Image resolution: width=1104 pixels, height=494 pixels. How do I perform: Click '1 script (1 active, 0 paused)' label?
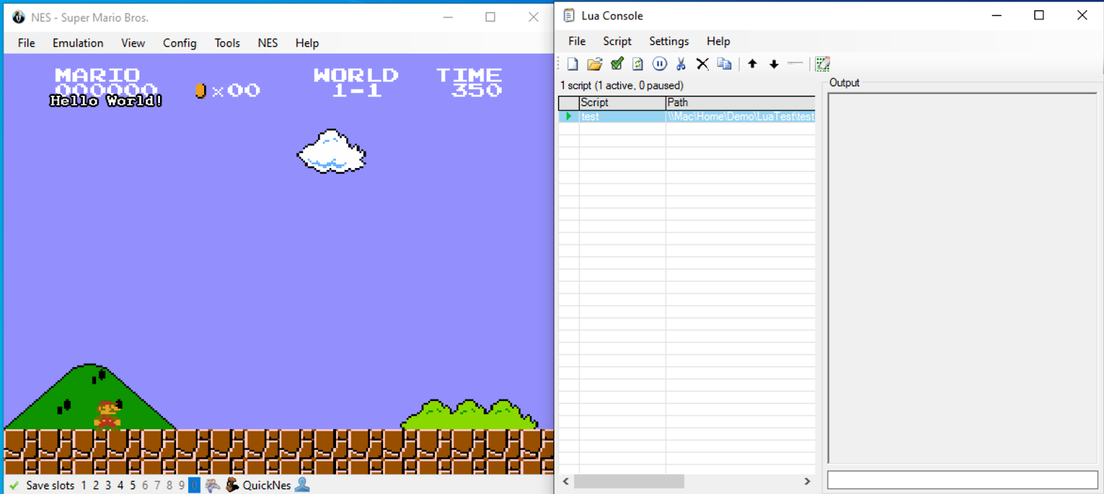[622, 85]
